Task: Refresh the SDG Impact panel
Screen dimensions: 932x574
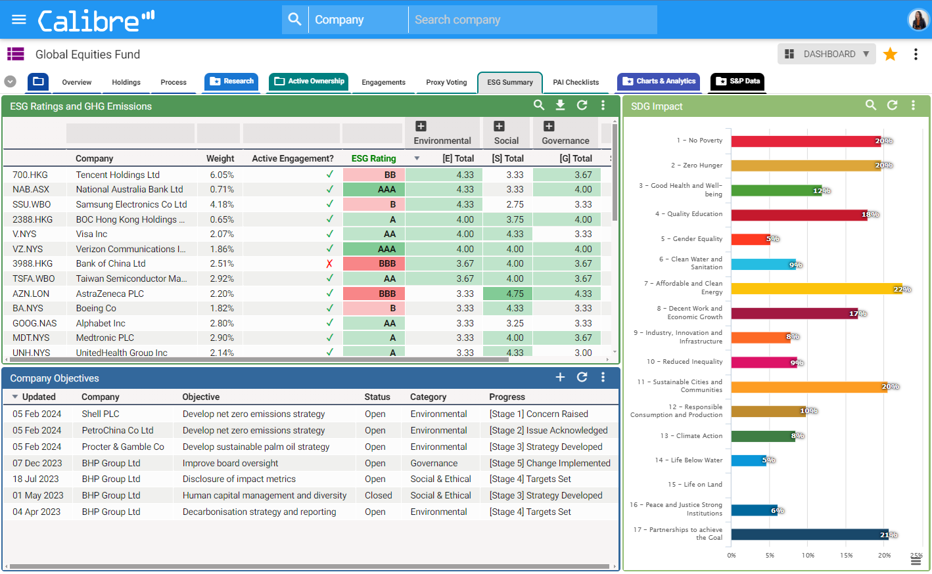Action: [892, 105]
